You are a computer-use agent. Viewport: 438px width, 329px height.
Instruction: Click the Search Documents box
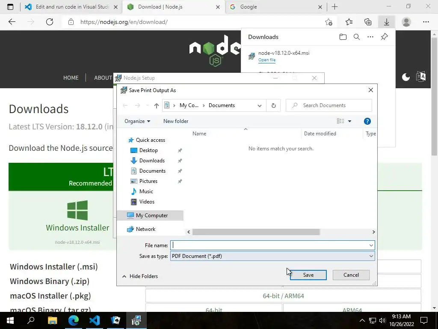[x=329, y=105]
